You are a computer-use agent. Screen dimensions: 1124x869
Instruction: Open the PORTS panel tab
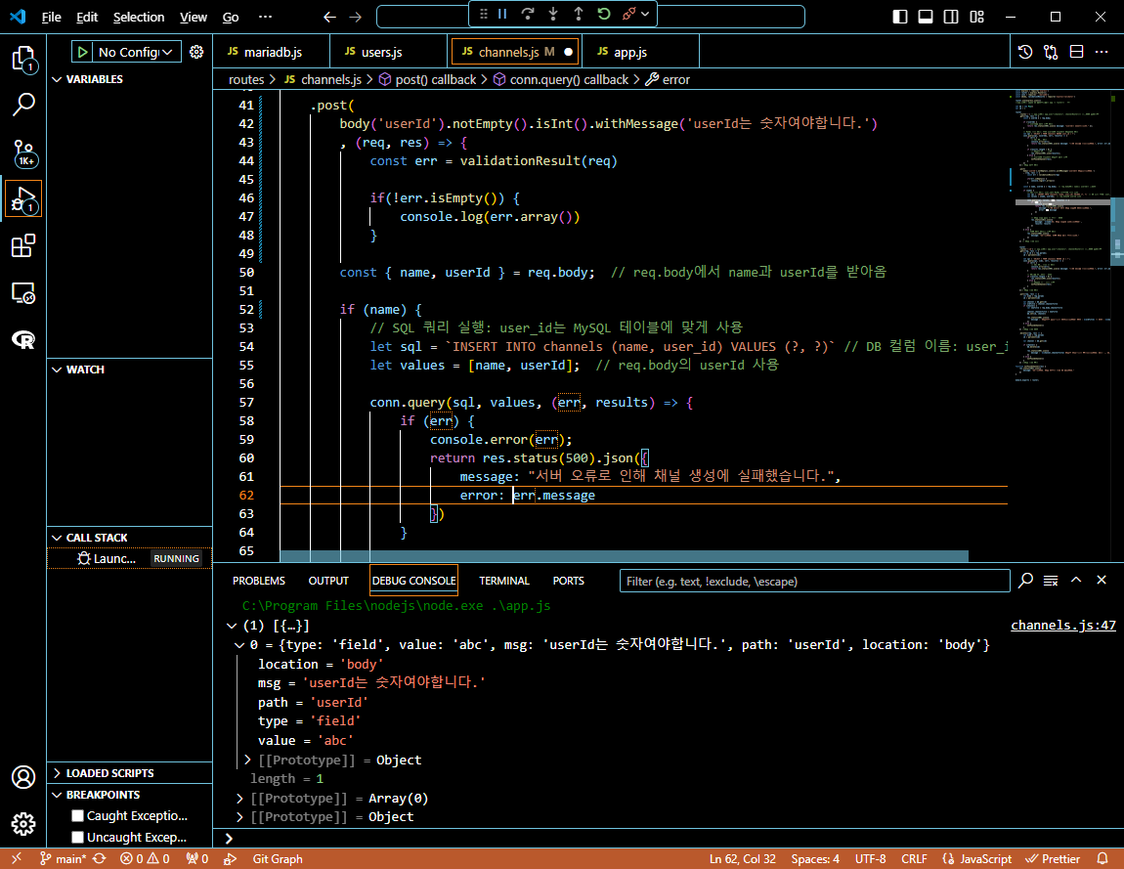(569, 581)
